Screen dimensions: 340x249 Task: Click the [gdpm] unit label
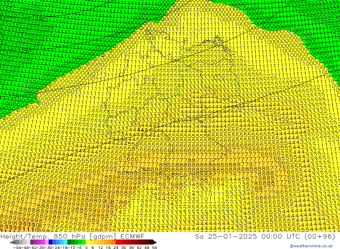pos(103,236)
